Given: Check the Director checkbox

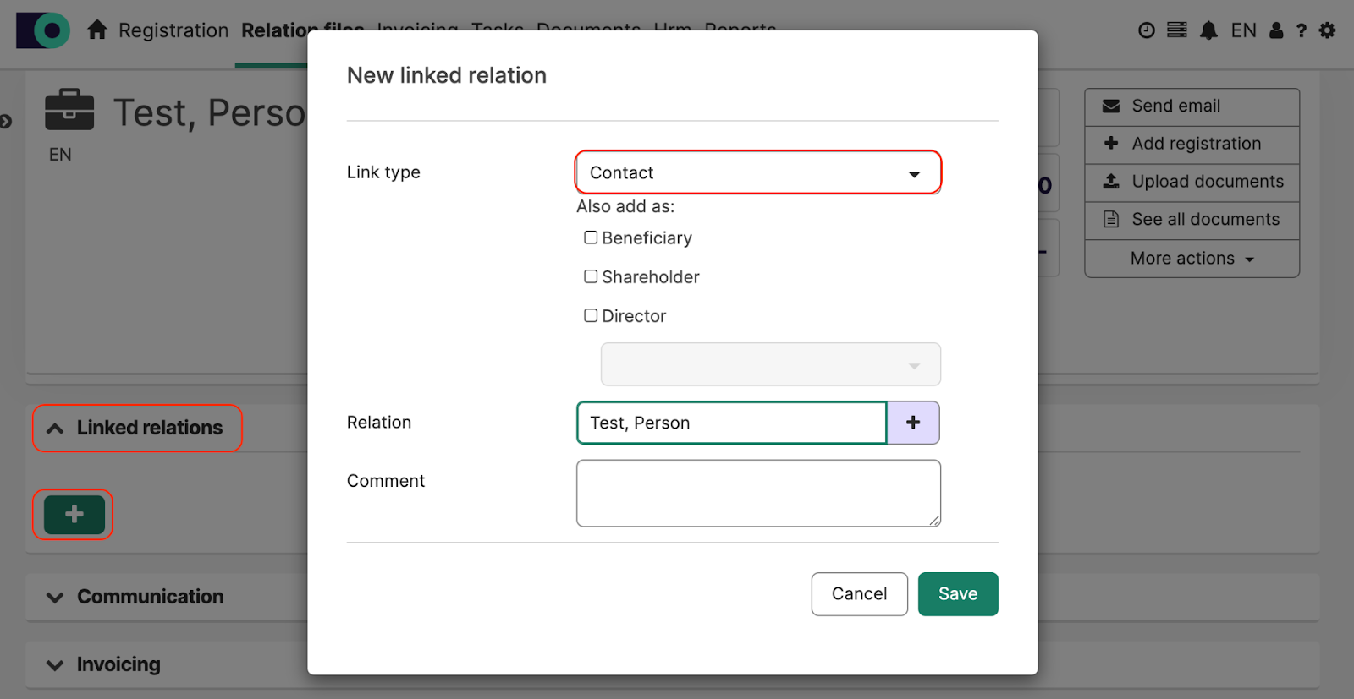Looking at the screenshot, I should pyautogui.click(x=591, y=315).
